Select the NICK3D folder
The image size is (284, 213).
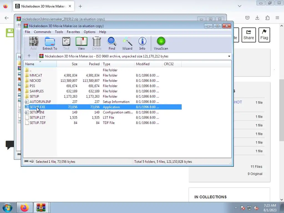103,81
